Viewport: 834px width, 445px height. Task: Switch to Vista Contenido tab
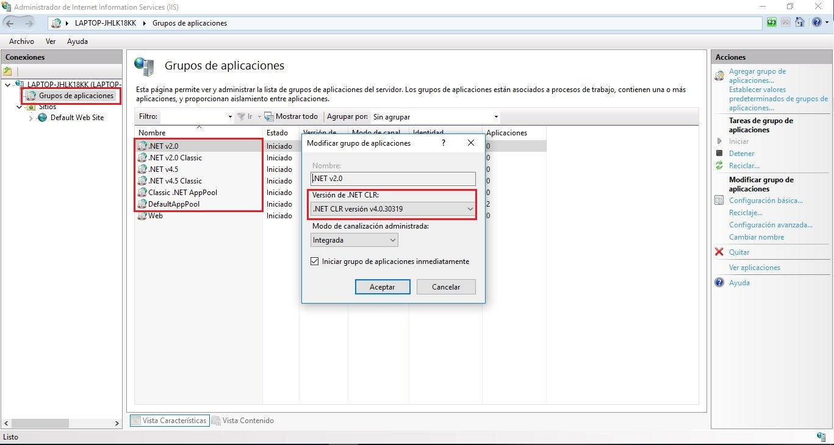click(243, 421)
